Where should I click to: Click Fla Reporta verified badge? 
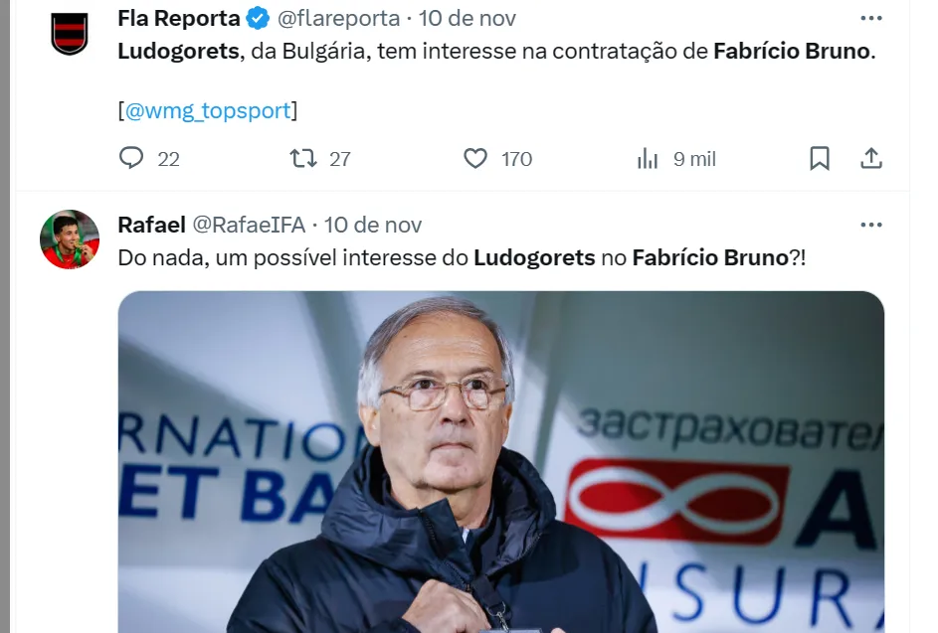(x=259, y=19)
